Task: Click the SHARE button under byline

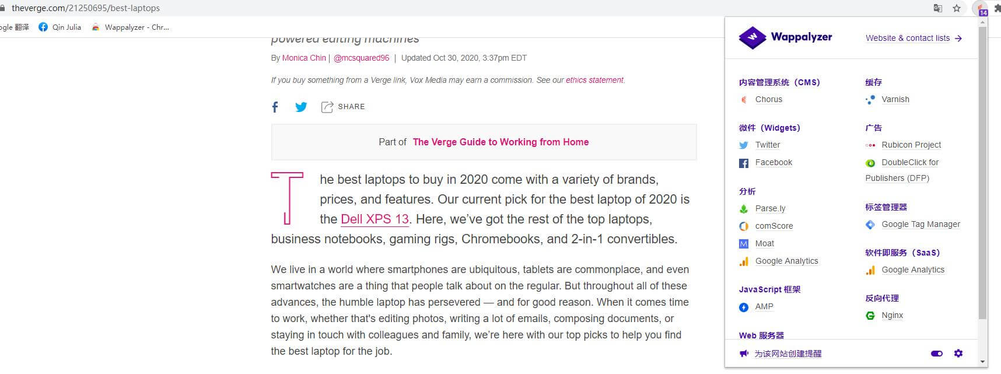Action: point(343,107)
